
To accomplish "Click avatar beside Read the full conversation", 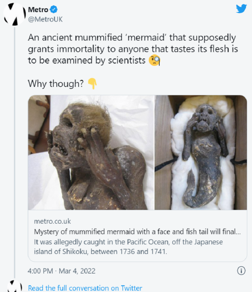I will click(x=14, y=286).
